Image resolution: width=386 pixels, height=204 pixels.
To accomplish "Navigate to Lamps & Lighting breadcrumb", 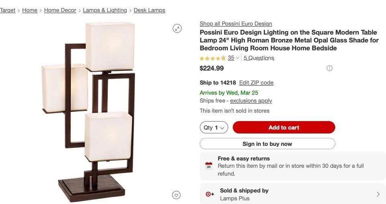I will pos(105,10).
